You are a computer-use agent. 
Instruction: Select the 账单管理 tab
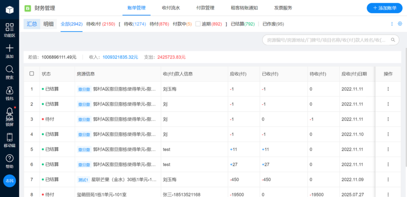coord(137,8)
